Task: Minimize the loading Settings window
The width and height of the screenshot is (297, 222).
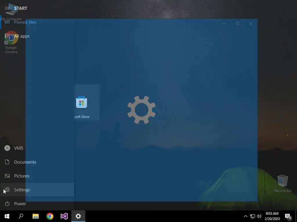Action: 224,23
